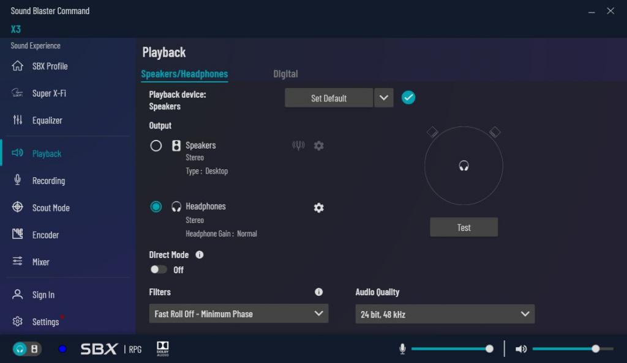This screenshot has width=627, height=363.
Task: Open the Headphones settings gear
Action: tap(318, 207)
